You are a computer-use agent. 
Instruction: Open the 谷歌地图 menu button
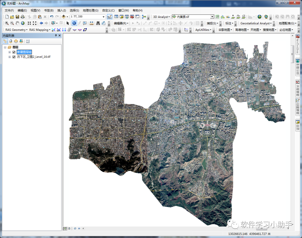[225, 30]
